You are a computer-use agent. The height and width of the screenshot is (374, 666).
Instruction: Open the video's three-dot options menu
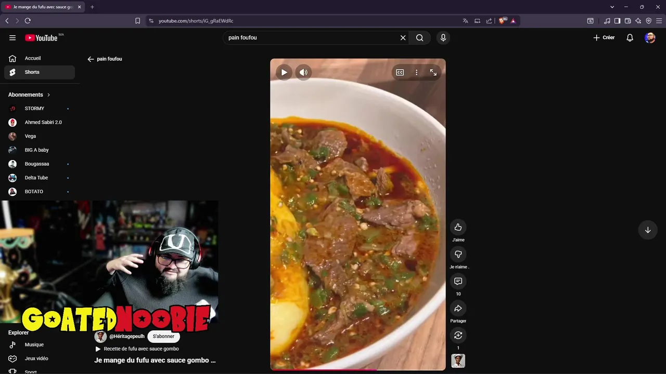click(416, 73)
